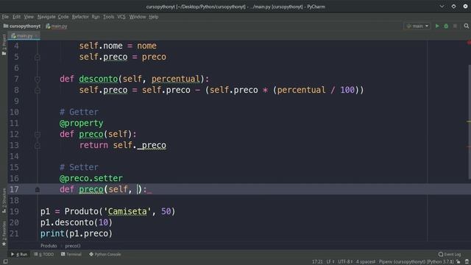This screenshot has height=265, width=471.
Task: Click main.py breadcrumb in navigation bar
Action: (57, 26)
